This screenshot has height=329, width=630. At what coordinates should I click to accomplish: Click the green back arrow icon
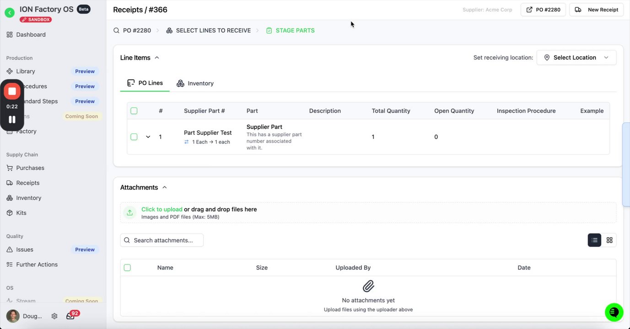(10, 13)
